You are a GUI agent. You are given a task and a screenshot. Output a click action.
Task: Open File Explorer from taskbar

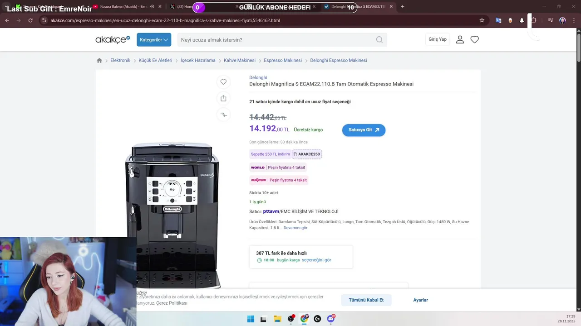pyautogui.click(x=277, y=319)
